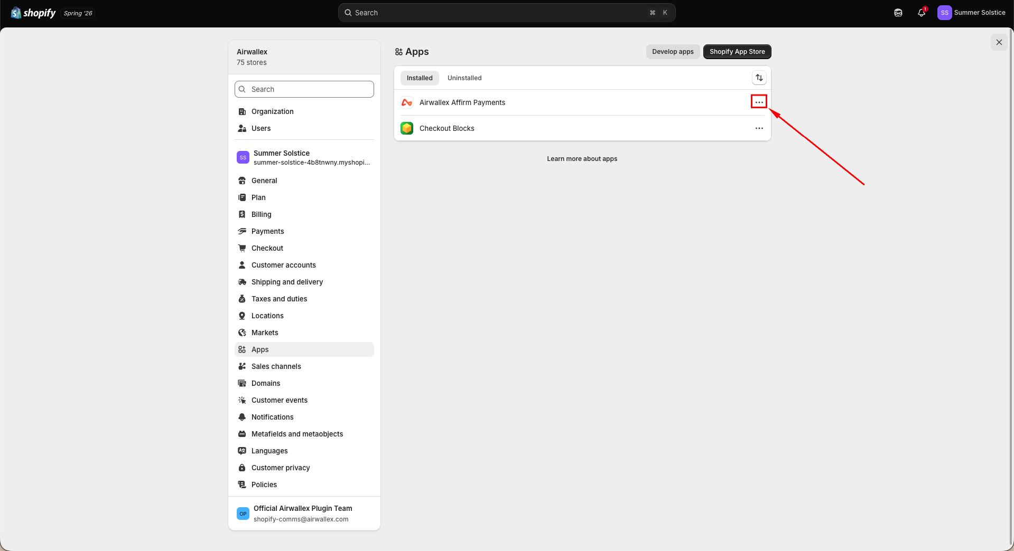The height and width of the screenshot is (551, 1014).
Task: Open more actions menu for Checkout Blocks
Action: [759, 128]
